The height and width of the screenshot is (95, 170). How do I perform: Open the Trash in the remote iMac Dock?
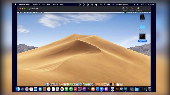click(x=121, y=84)
